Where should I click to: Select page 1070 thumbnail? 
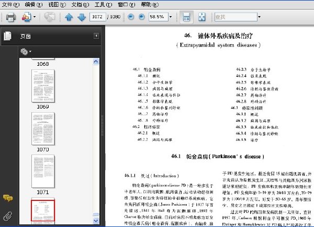click(43, 129)
